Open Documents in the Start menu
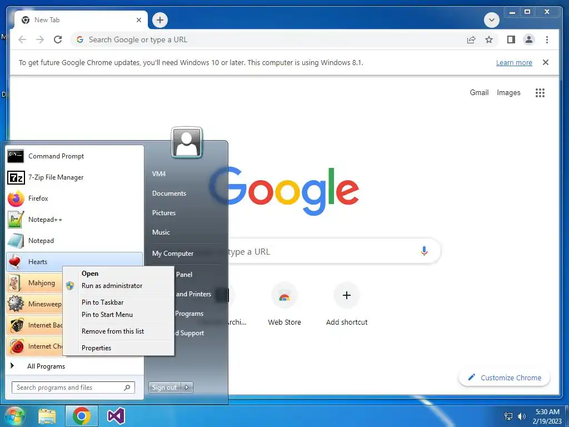Viewport: 569px width, 427px height. [169, 193]
